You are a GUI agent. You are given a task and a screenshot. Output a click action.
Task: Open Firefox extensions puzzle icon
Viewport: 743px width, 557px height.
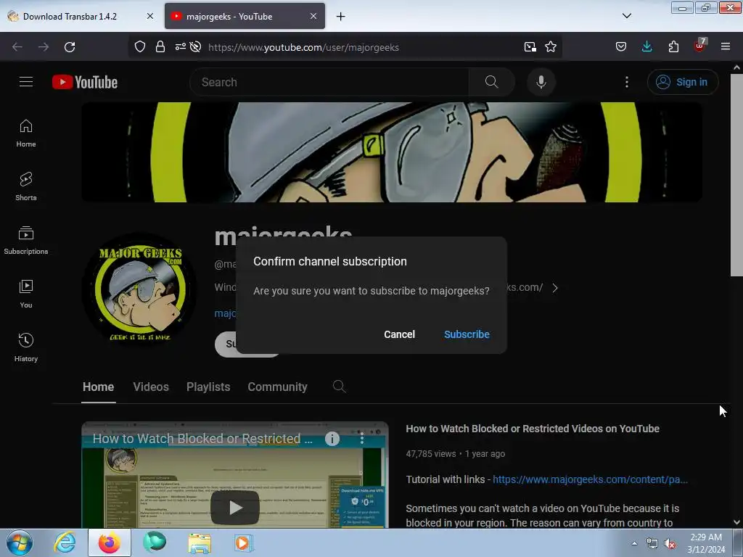click(673, 47)
